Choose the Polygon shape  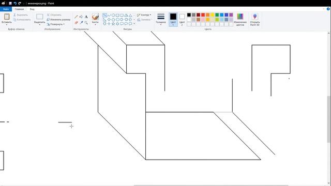[x=126, y=16]
